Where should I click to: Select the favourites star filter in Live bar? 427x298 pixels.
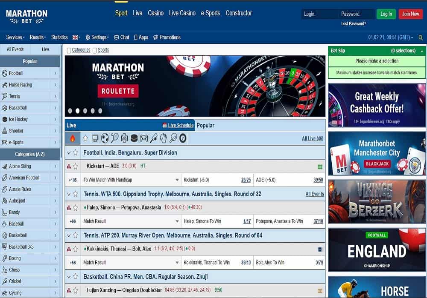pyautogui.click(x=85, y=138)
